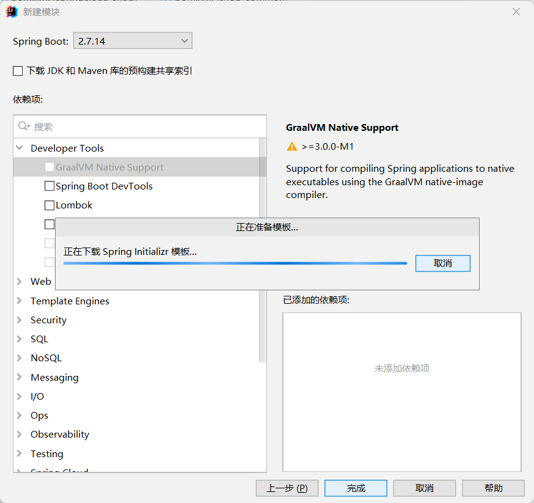Expand the SQL category
Image resolution: width=534 pixels, height=503 pixels.
[x=20, y=339]
